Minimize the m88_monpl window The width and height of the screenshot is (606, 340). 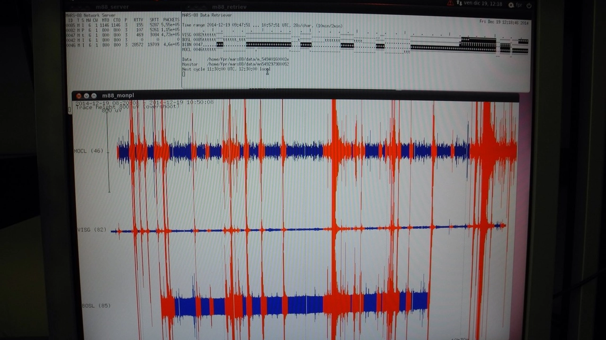[86, 96]
